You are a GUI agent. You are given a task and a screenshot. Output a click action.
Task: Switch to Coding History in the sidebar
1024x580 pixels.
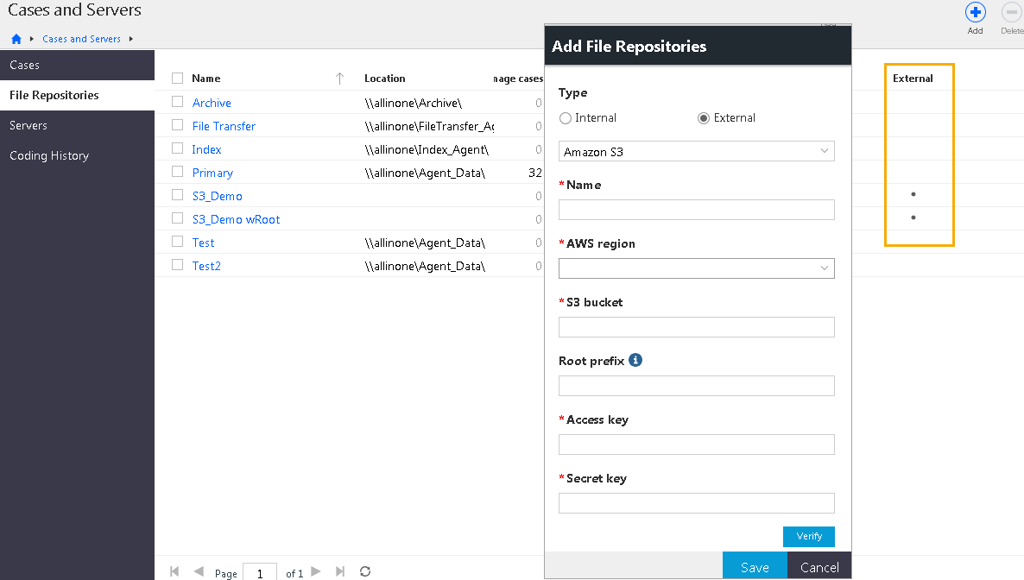[x=49, y=155]
